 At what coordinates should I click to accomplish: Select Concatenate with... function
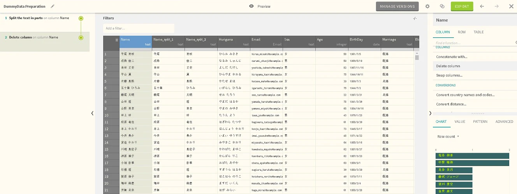point(475,57)
